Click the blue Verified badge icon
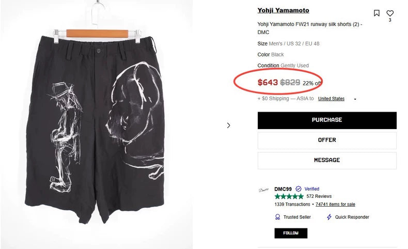The width and height of the screenshot is (408, 249). [x=299, y=189]
